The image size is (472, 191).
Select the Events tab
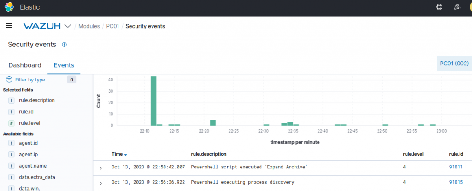click(x=64, y=65)
